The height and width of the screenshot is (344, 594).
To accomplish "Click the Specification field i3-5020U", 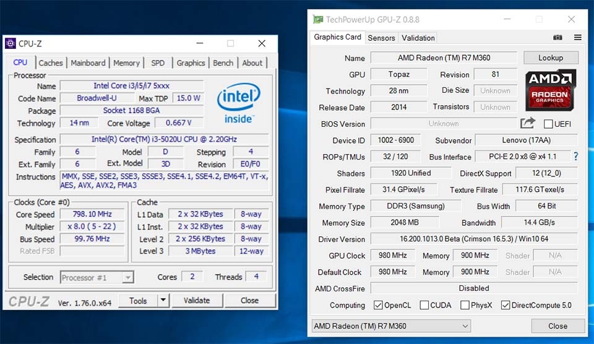I will click(165, 139).
